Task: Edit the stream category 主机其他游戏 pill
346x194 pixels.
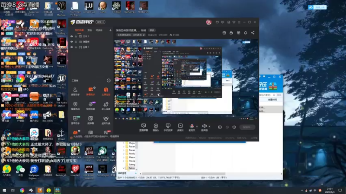Action: 131,35
